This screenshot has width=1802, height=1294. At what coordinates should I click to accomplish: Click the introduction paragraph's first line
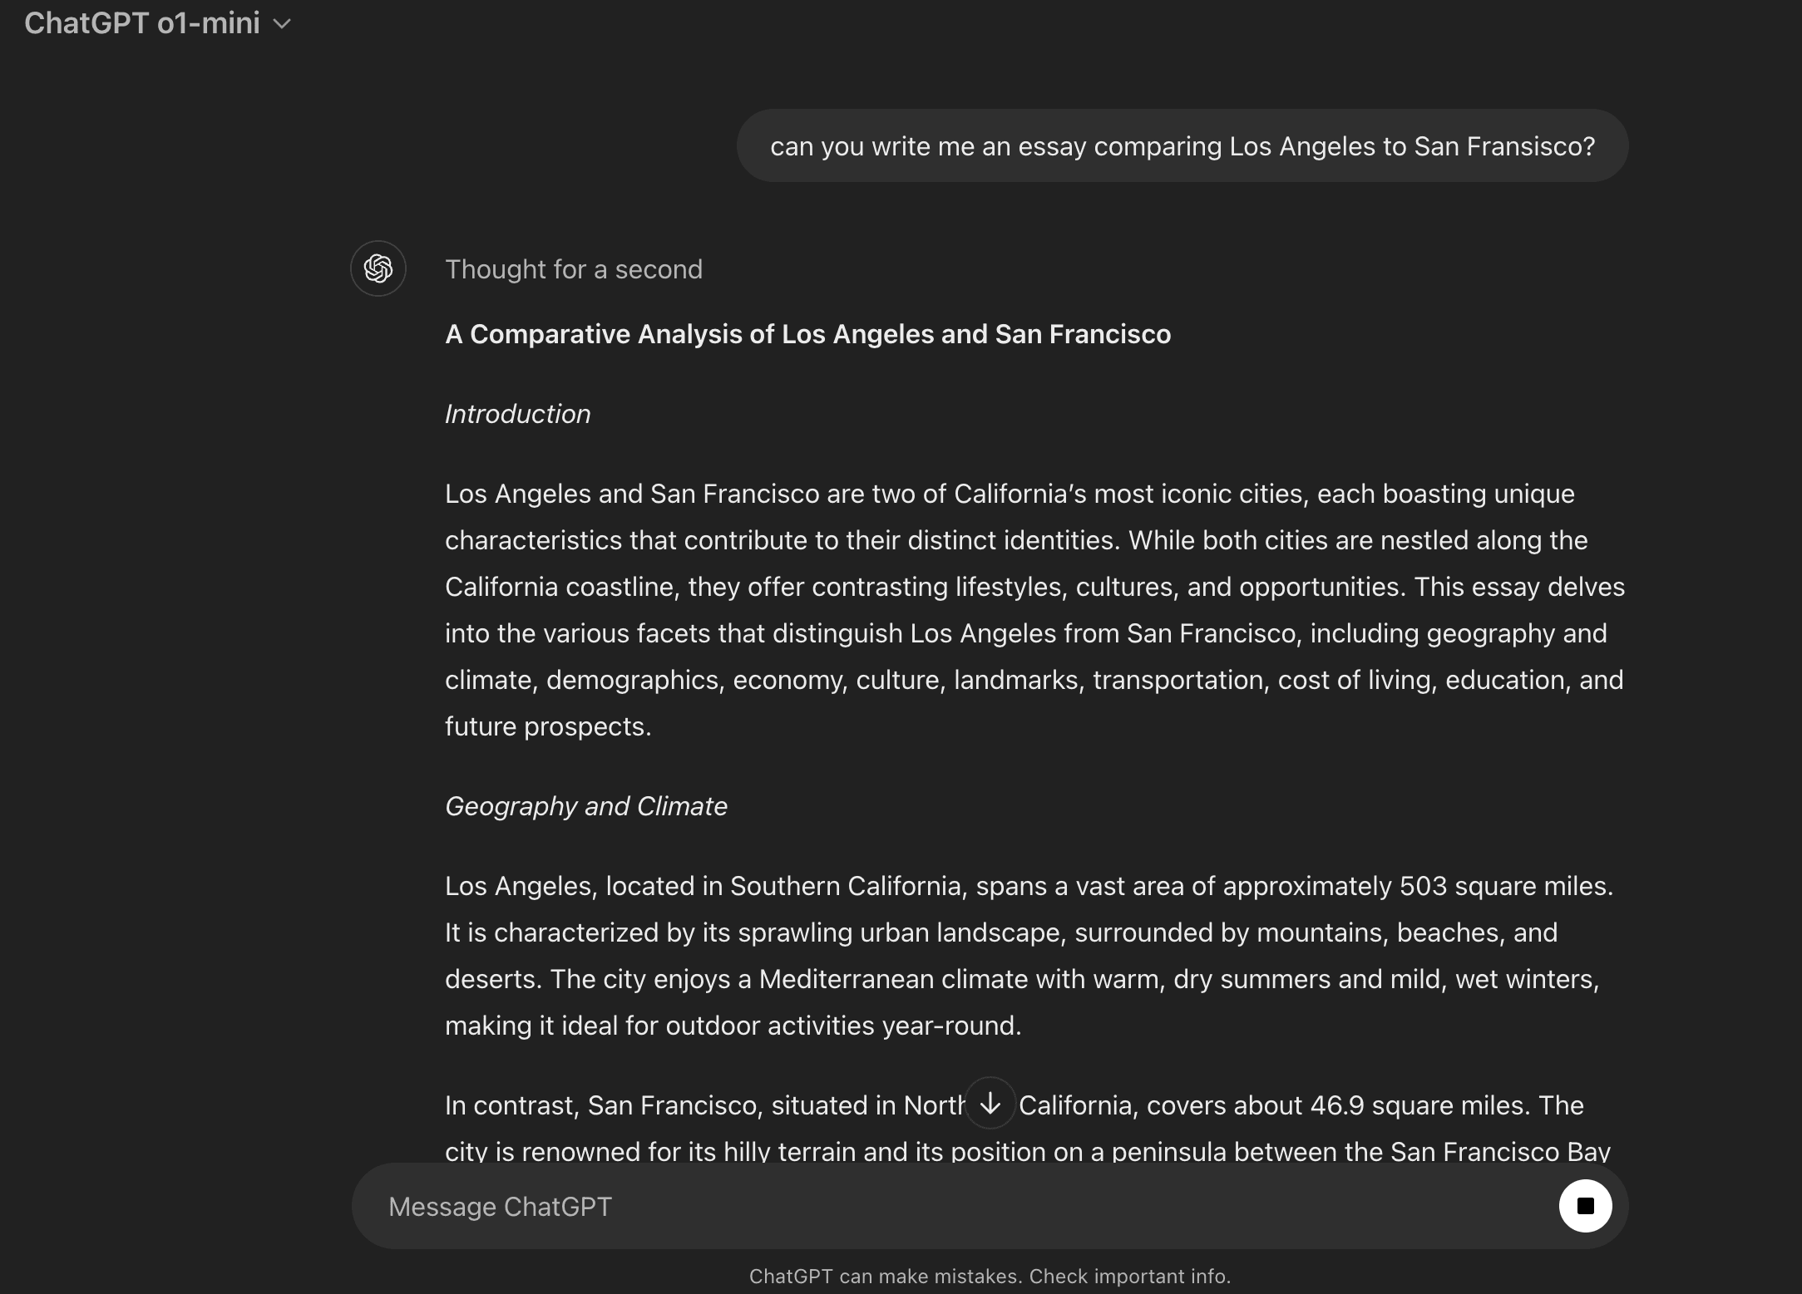pos(1009,494)
